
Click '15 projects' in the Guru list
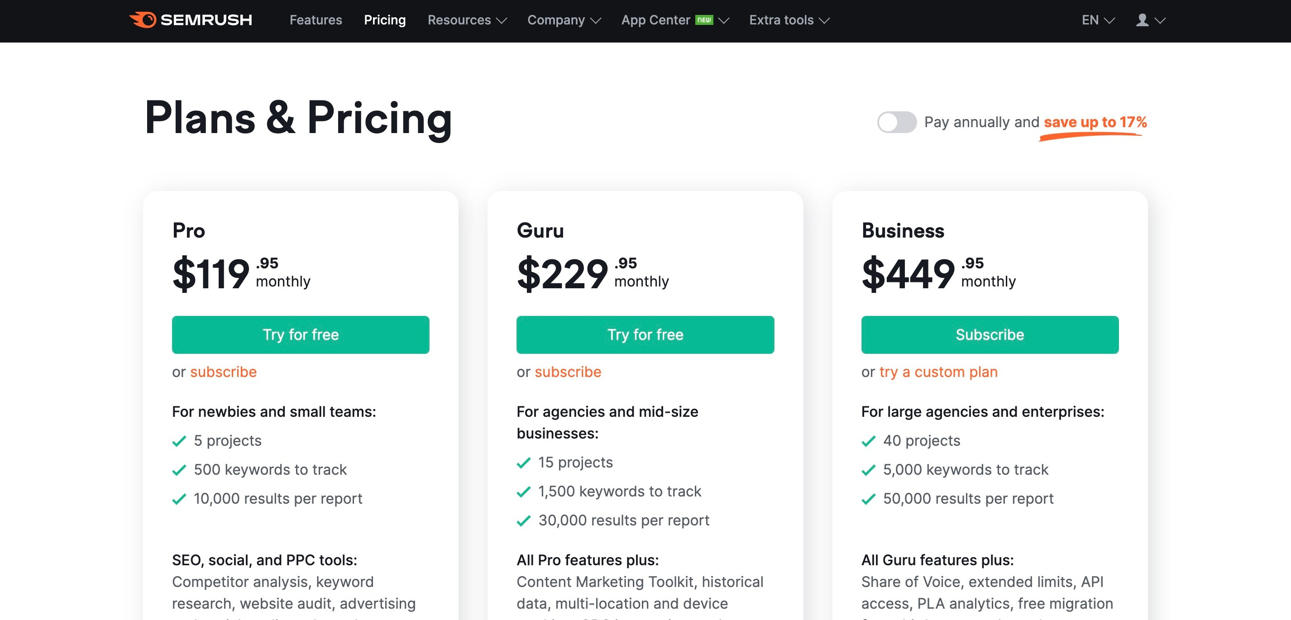(575, 462)
